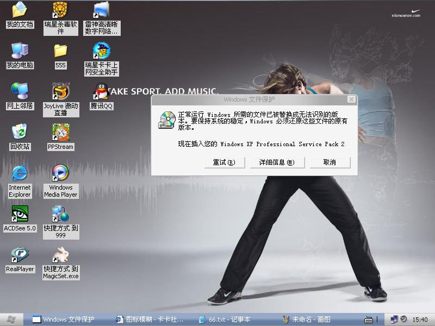The image size is (435, 326).
Task: Select the ACDSee 5.0 eye icon
Action: 20,214
